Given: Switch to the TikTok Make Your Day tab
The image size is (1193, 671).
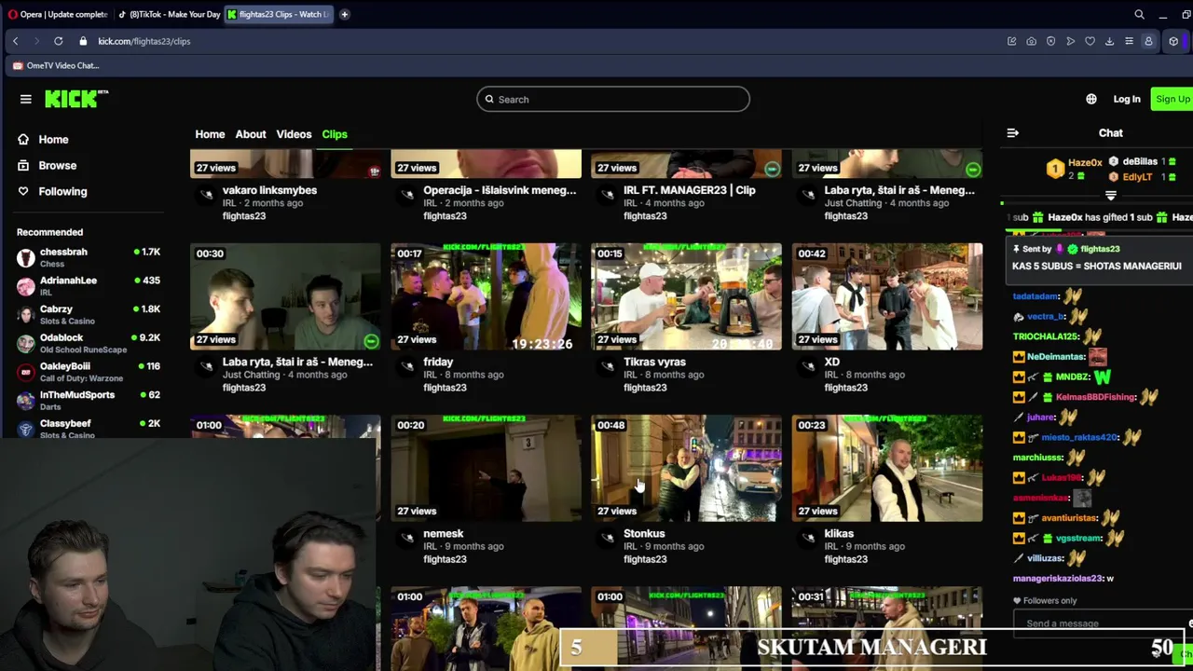Looking at the screenshot, I should (x=169, y=14).
